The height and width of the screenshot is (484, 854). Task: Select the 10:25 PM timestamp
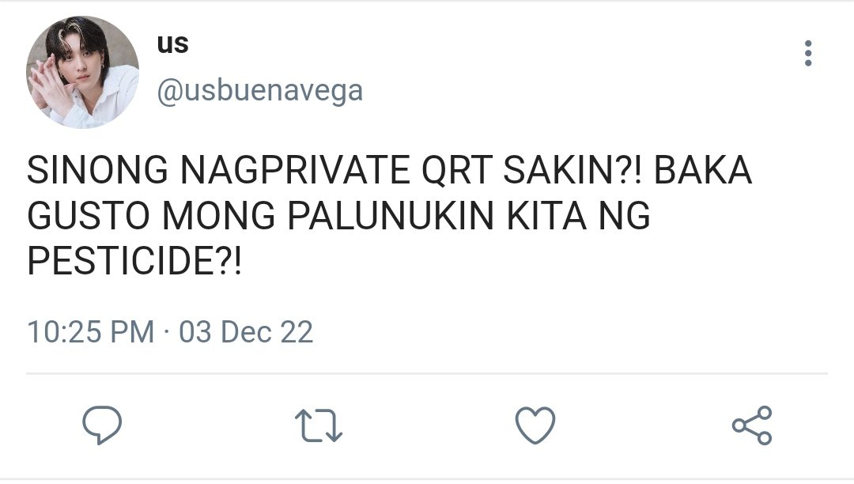91,332
